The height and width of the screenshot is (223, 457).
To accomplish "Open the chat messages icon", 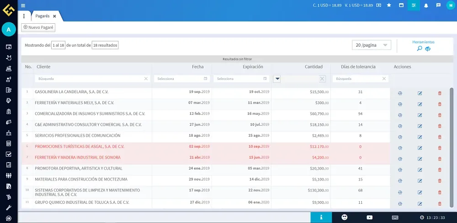I will tap(438, 5).
